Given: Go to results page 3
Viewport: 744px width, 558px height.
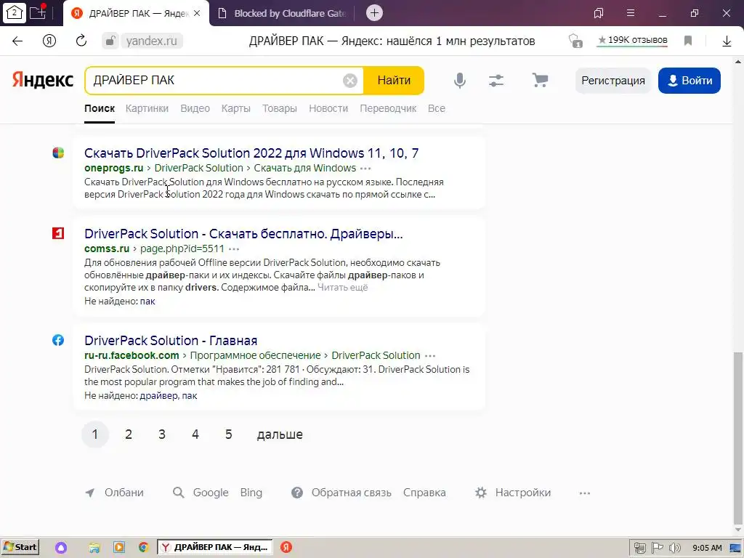Looking at the screenshot, I should [162, 434].
